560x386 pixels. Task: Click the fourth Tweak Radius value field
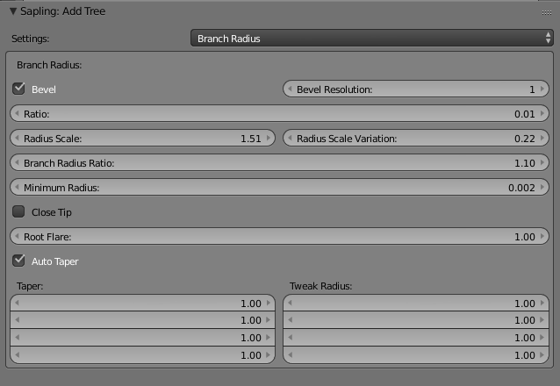coord(416,355)
